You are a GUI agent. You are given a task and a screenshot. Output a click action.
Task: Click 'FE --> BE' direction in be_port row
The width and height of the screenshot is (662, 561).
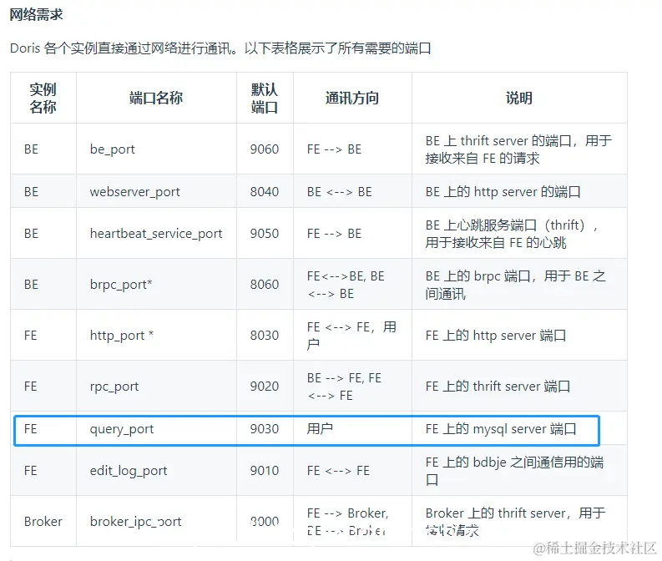tap(335, 149)
